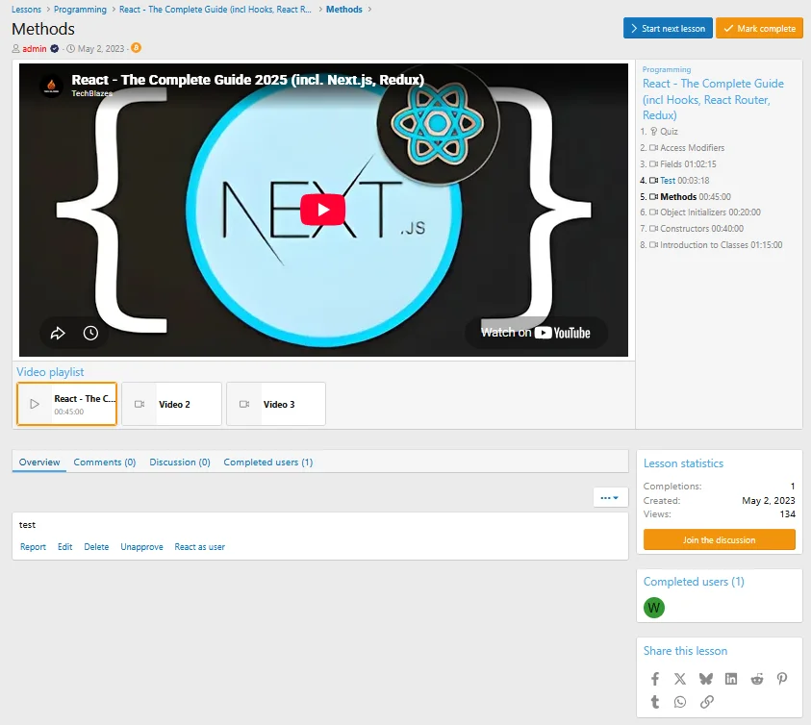Click Edit under test post
This screenshot has height=725, width=811.
point(64,546)
